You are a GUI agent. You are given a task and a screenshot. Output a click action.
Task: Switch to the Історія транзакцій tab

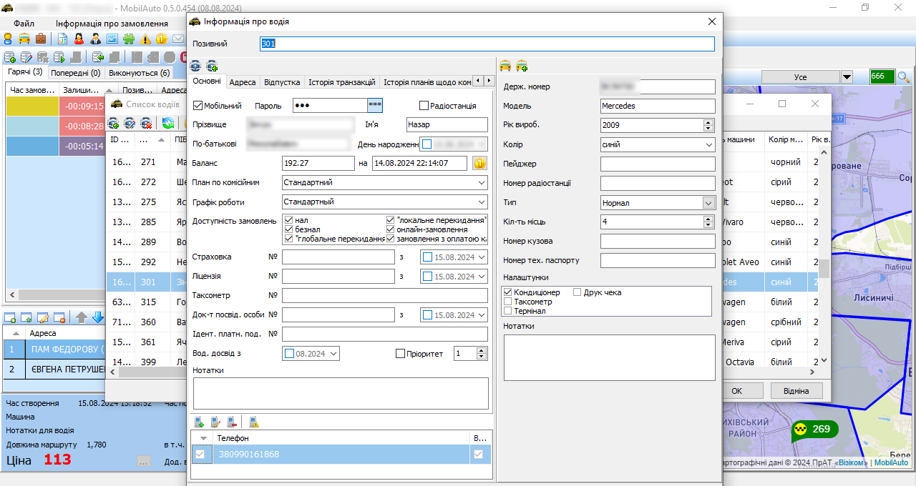click(x=341, y=82)
